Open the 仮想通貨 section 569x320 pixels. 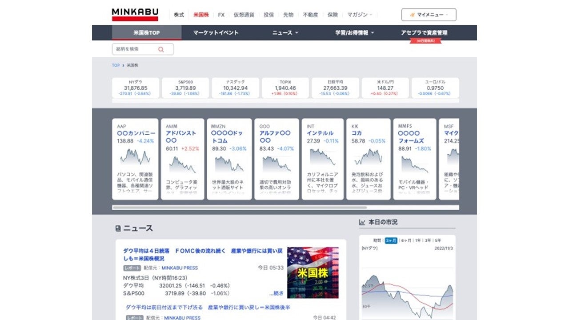[244, 15]
